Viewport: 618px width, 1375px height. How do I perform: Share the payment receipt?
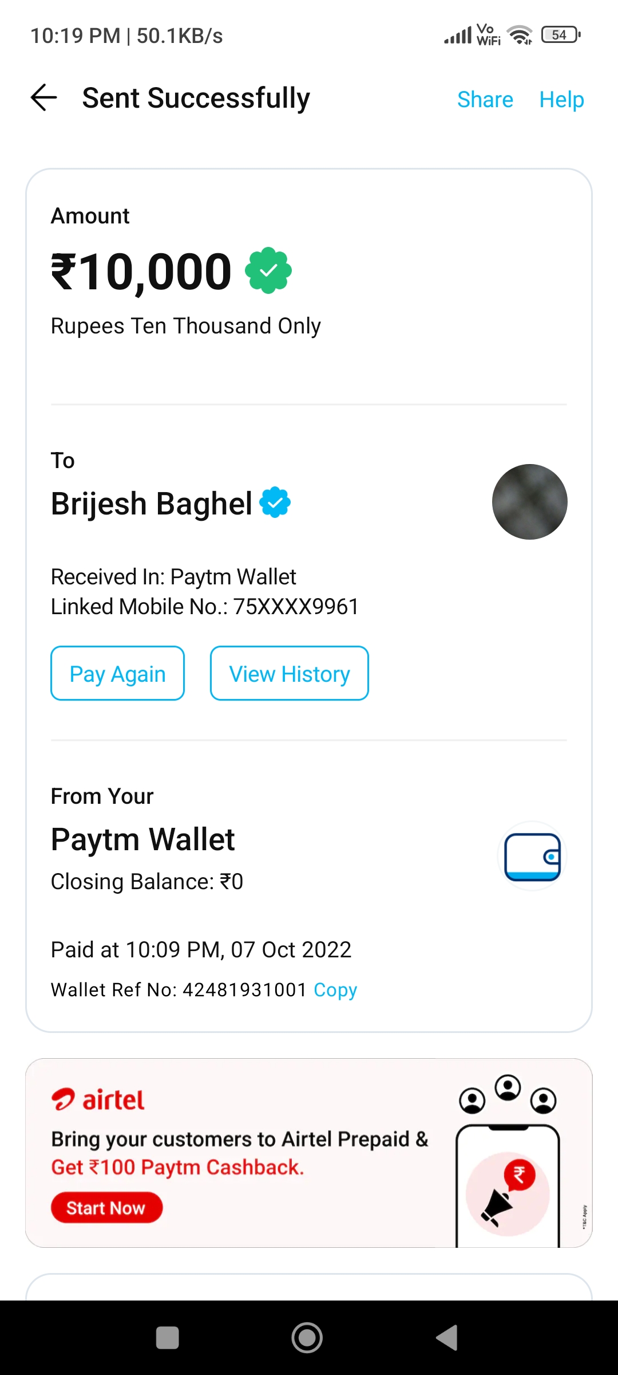[485, 100]
